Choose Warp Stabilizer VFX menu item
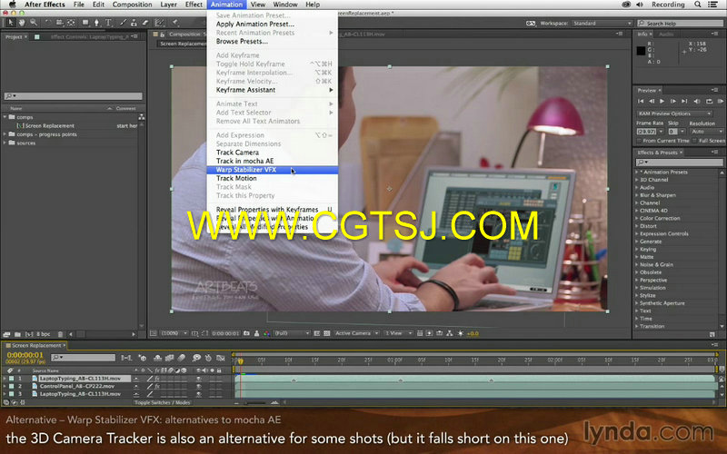Viewport: 727px width, 454px height. pos(272,170)
